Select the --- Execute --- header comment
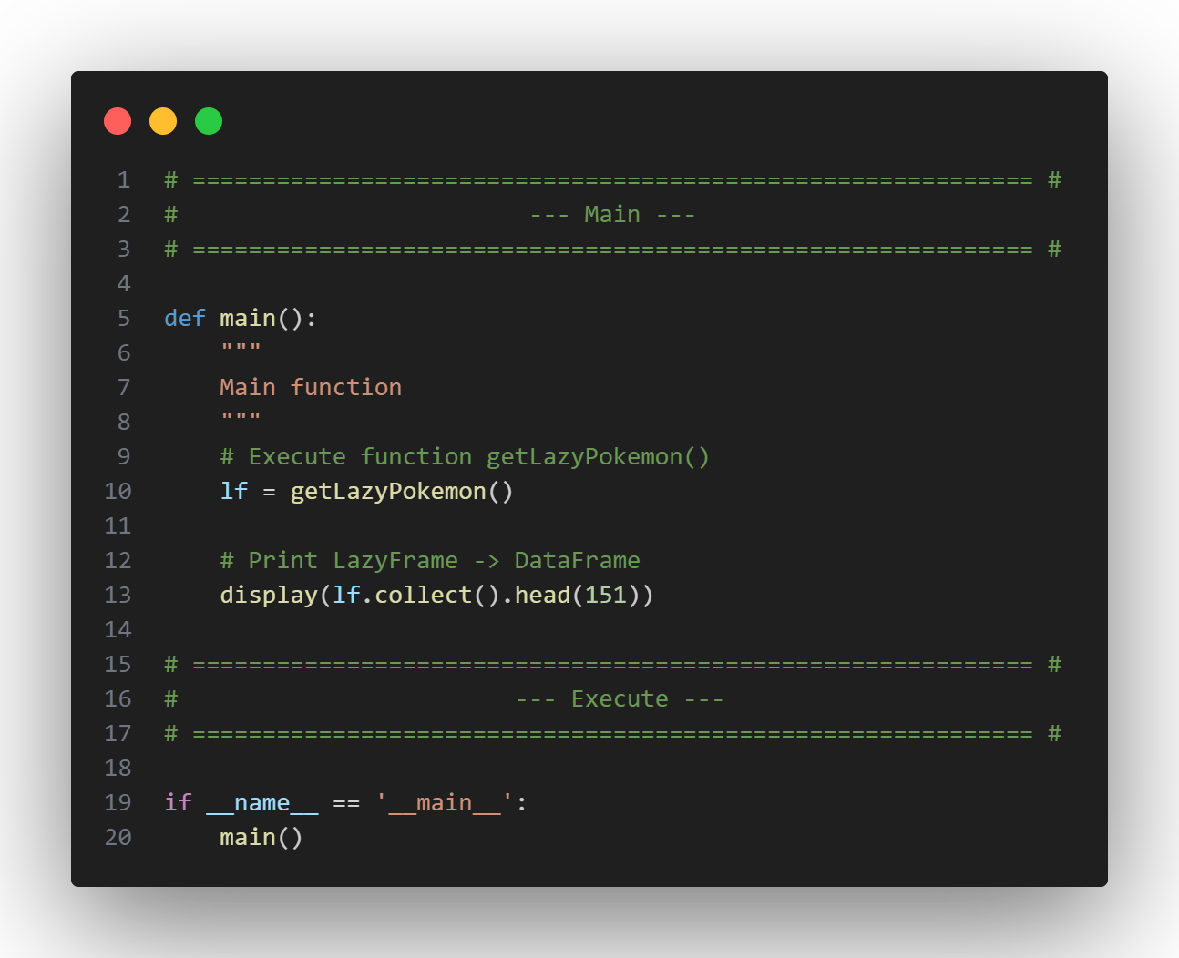This screenshot has width=1179, height=958. coord(619,698)
